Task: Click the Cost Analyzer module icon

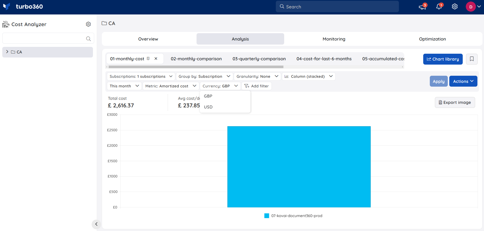Action: (x=6, y=24)
